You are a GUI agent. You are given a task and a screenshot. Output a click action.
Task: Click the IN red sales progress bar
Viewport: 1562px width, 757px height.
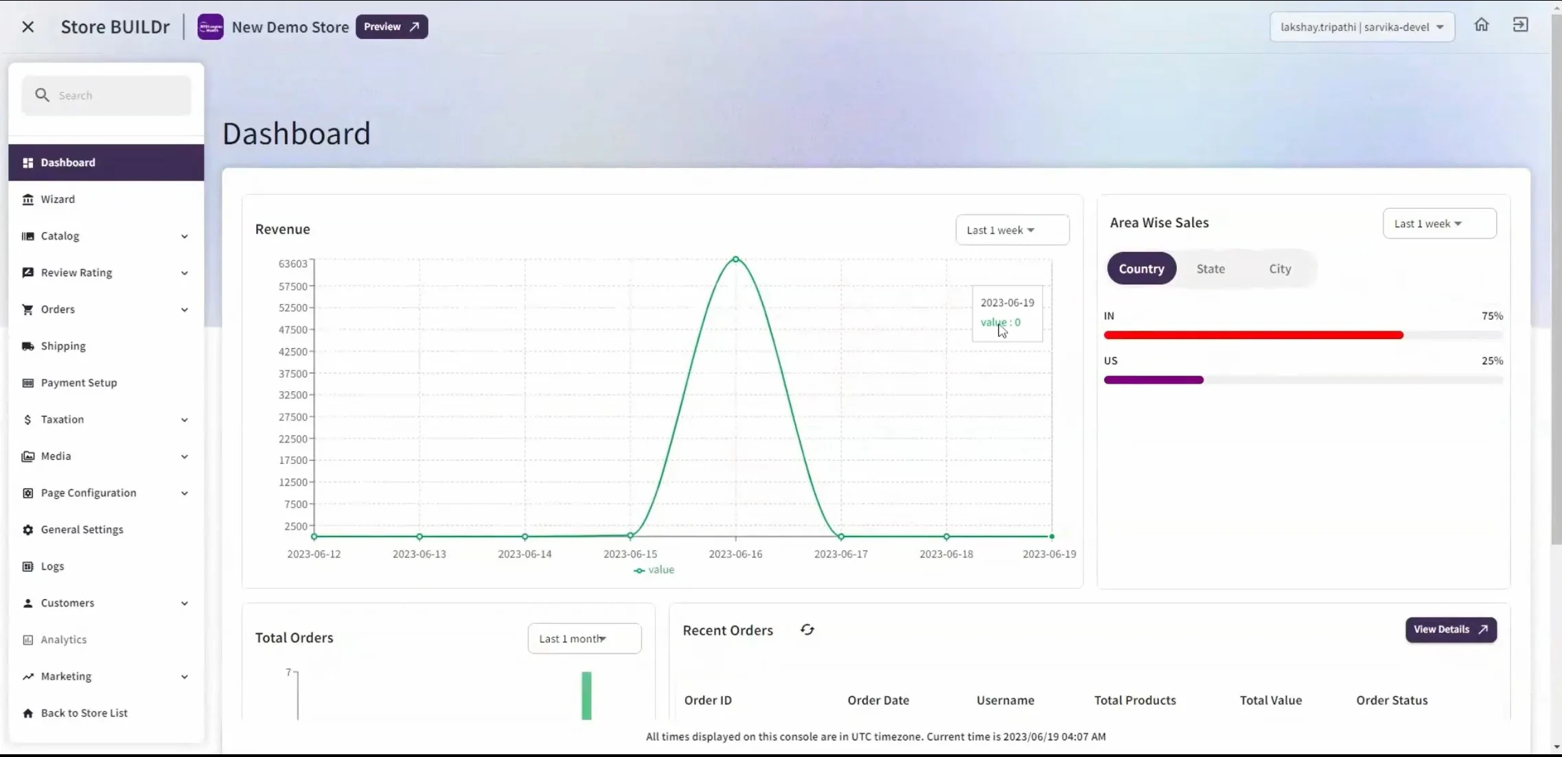tap(1254, 335)
